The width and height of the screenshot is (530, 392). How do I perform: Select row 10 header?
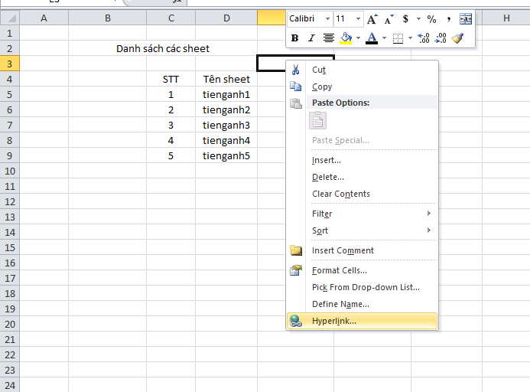coord(9,171)
